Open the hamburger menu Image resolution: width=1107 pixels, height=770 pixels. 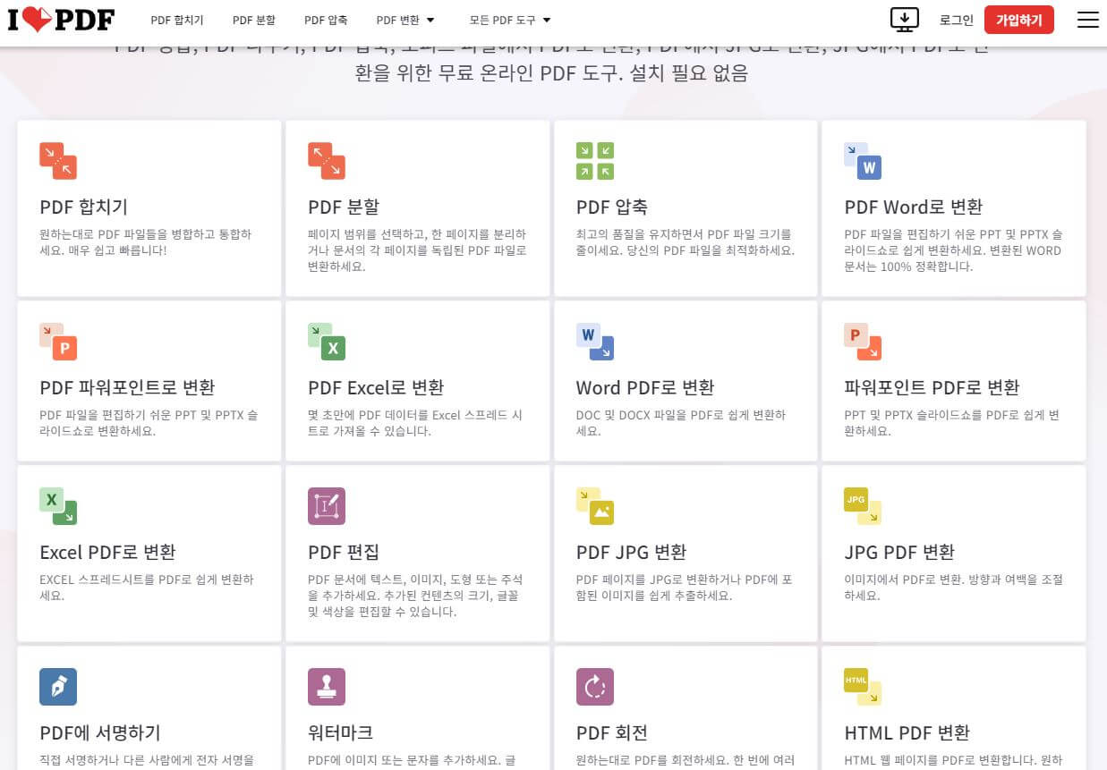1087,19
